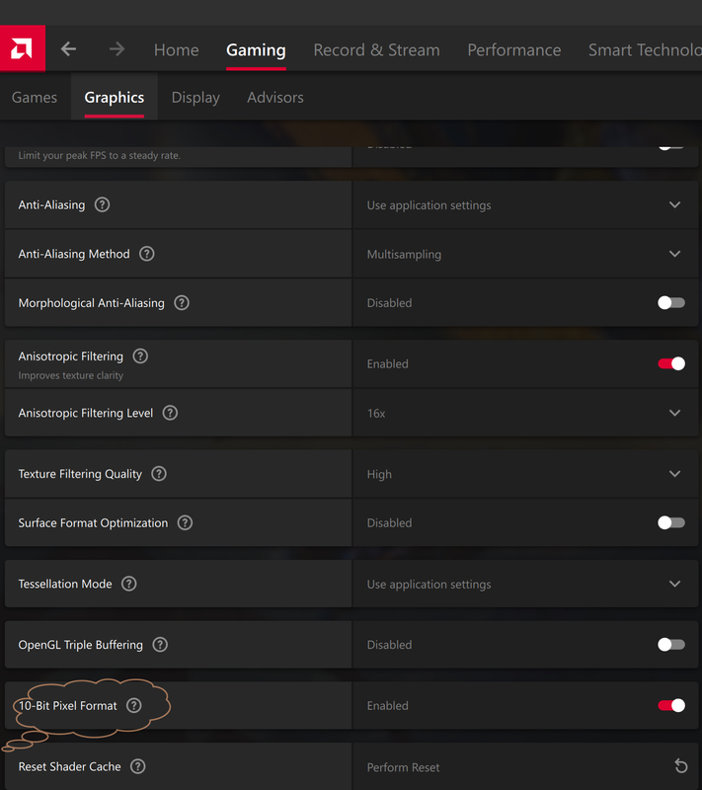Expand the Anti-Aliasing dropdown
This screenshot has height=790, width=702.
[525, 204]
